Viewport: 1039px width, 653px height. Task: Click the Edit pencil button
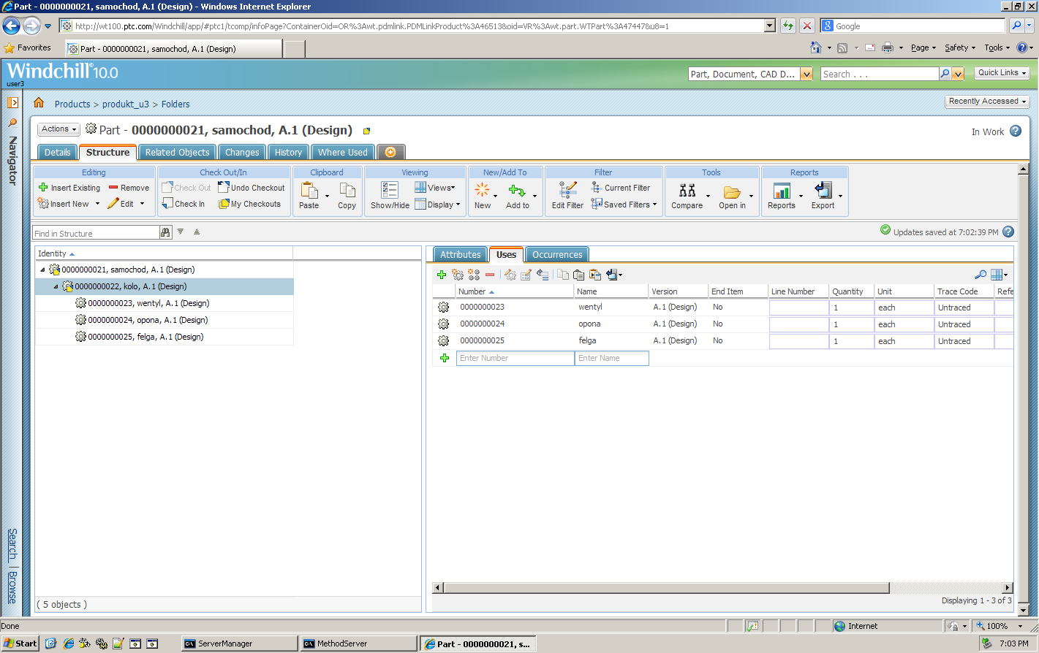(121, 204)
